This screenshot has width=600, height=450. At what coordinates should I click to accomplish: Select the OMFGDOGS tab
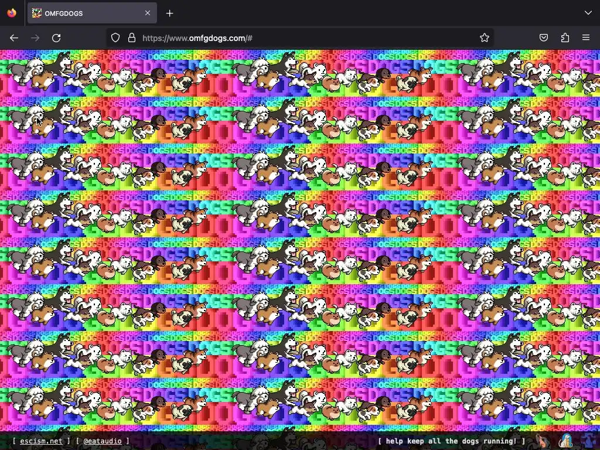[x=92, y=13]
